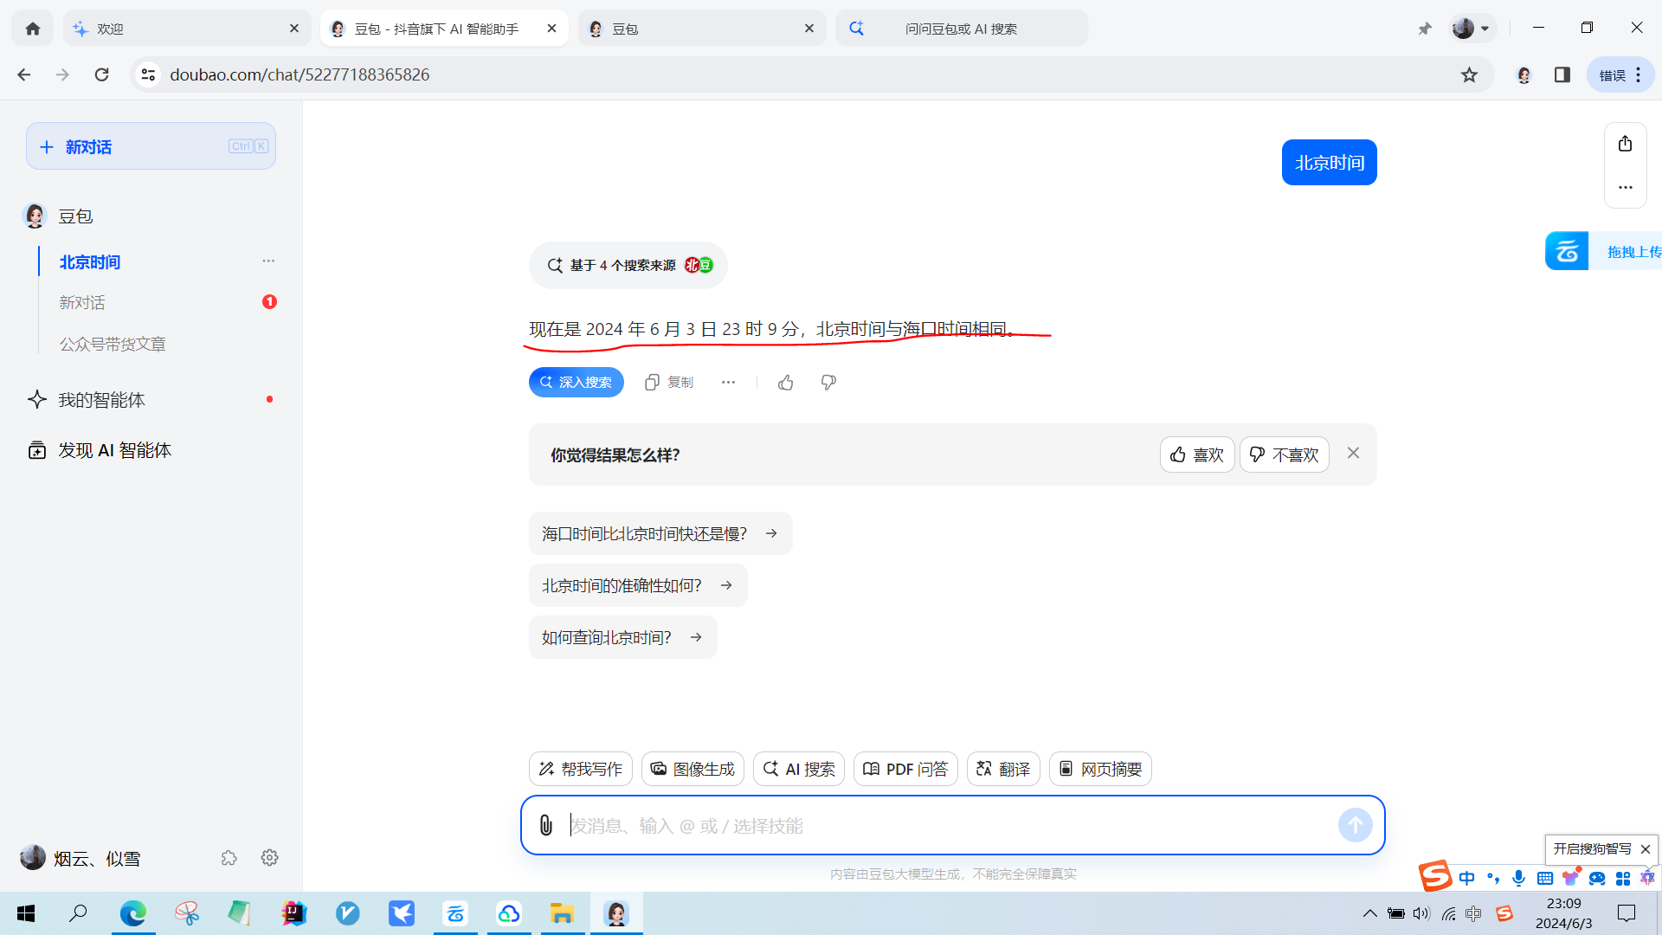Select 新对话 conversation in sidebar list

(x=82, y=303)
